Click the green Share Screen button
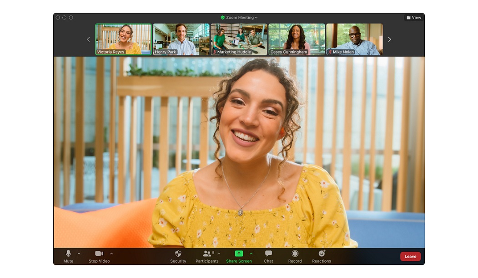The height and width of the screenshot is (278, 478). click(x=239, y=256)
